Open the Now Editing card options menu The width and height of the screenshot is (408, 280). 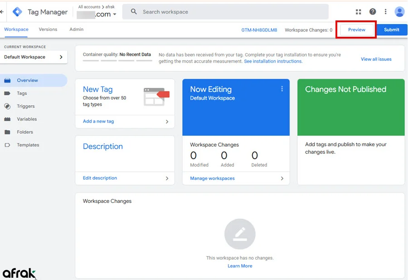282,89
